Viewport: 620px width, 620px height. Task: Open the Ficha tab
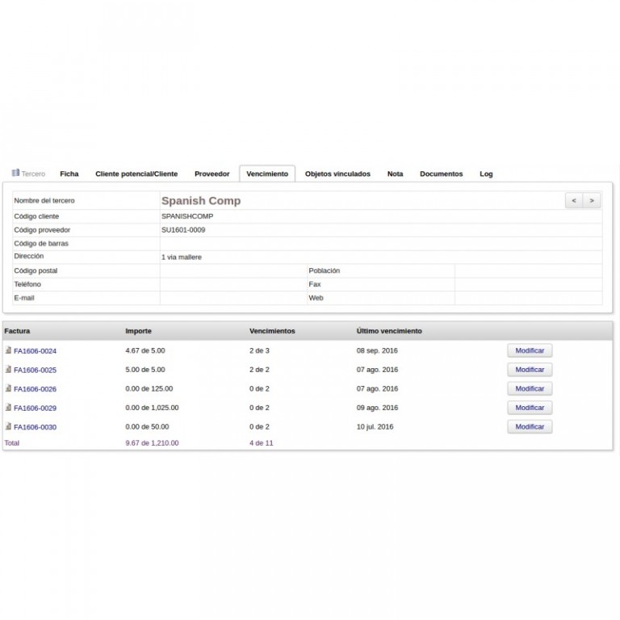tap(69, 174)
